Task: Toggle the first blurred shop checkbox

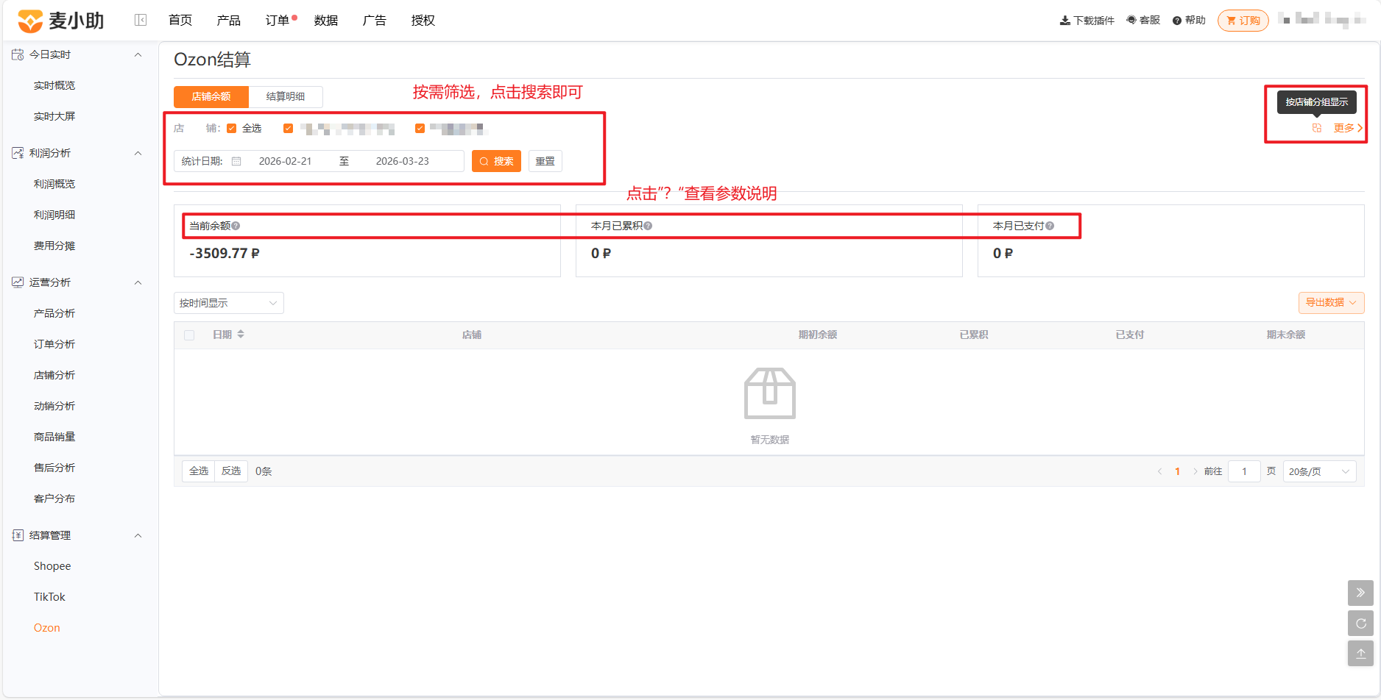Action: coord(288,129)
